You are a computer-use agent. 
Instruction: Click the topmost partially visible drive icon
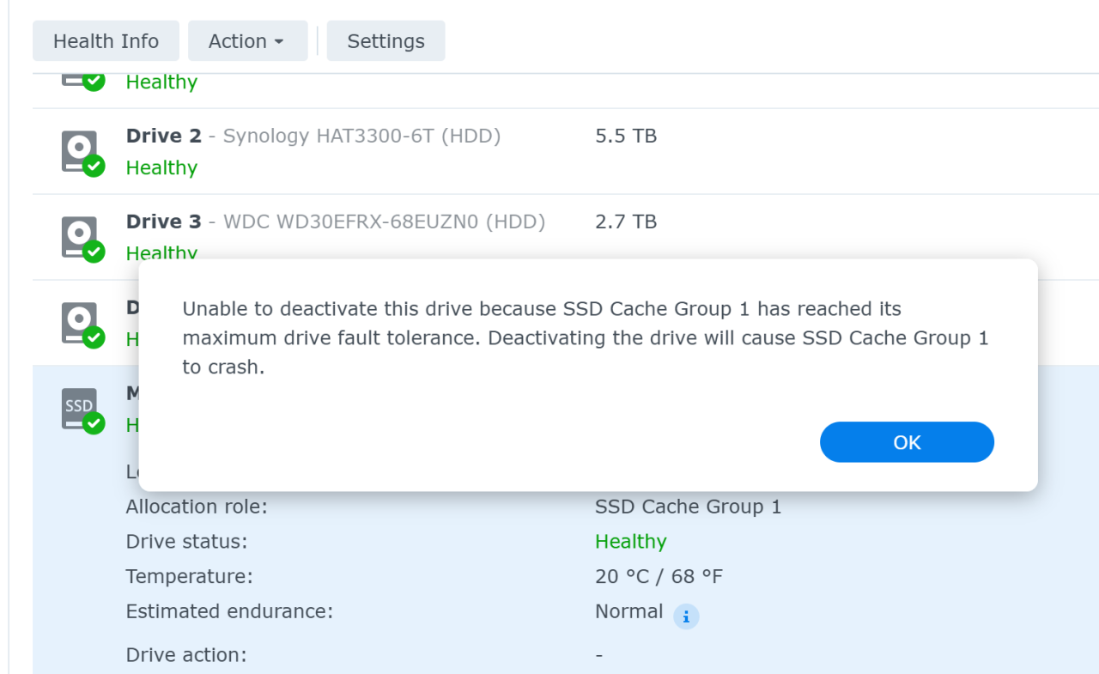point(82,80)
